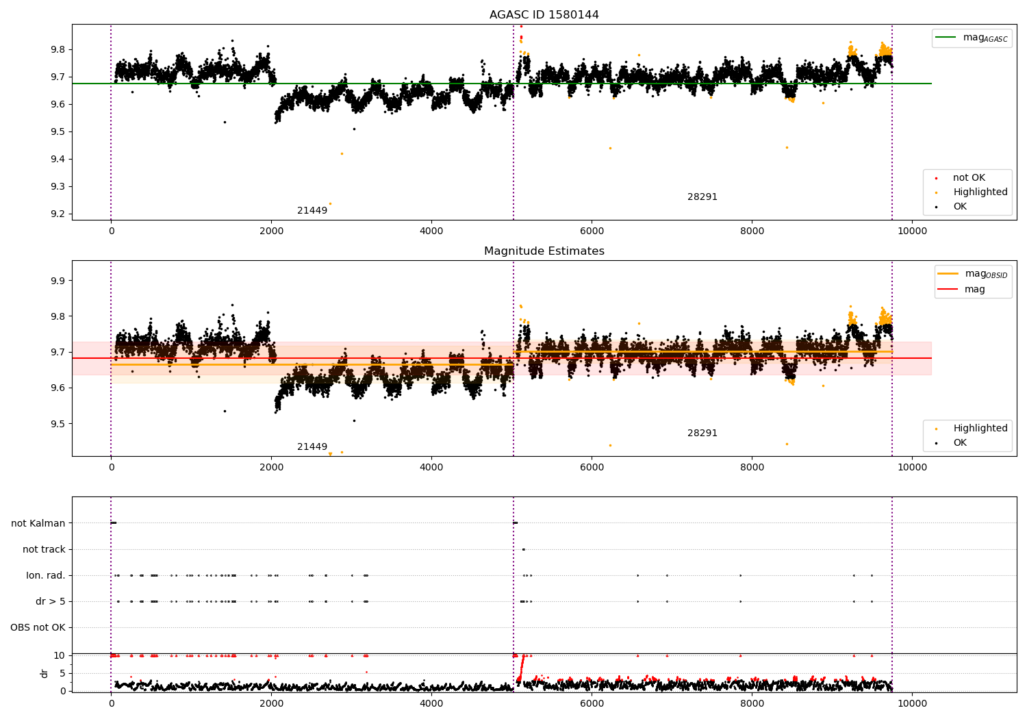Image resolution: width=1027 pixels, height=719 pixels.
Task: Select the red 'mag' legend entry text
Action: click(975, 290)
